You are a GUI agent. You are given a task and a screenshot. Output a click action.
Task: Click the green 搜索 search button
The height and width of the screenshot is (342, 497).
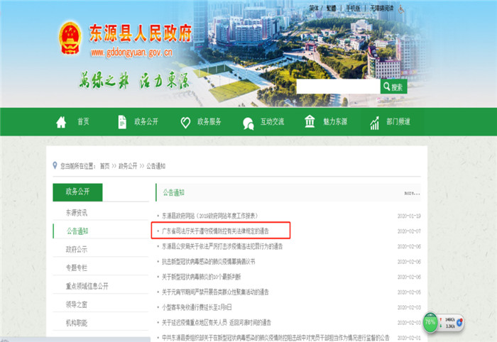coord(393,87)
